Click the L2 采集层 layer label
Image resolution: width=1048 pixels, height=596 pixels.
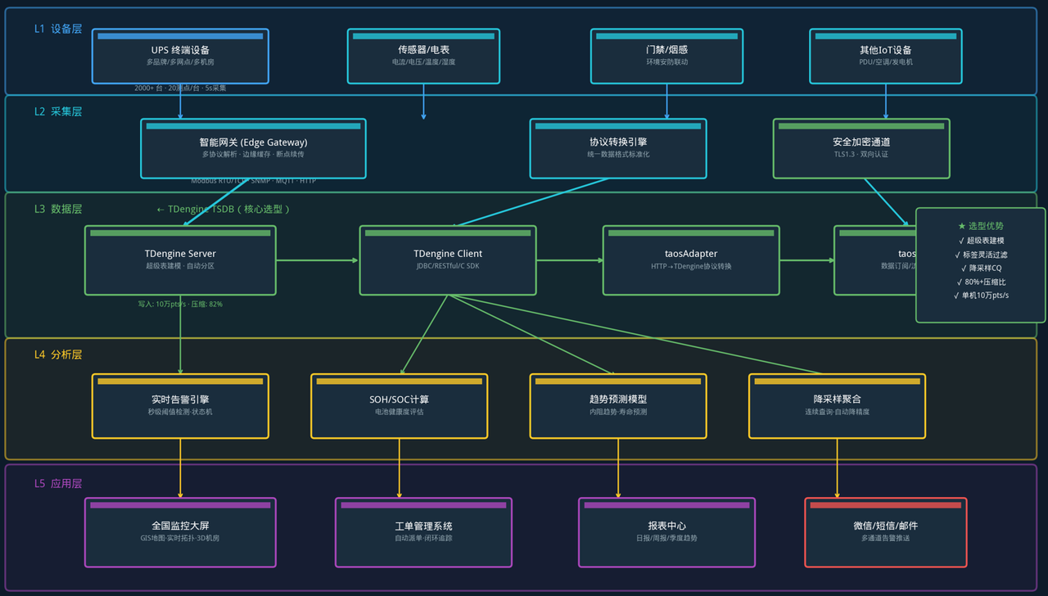[58, 111]
